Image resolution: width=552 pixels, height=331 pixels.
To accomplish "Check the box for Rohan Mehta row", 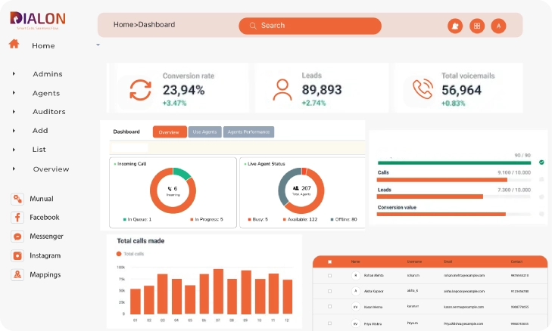I will 329,276.
